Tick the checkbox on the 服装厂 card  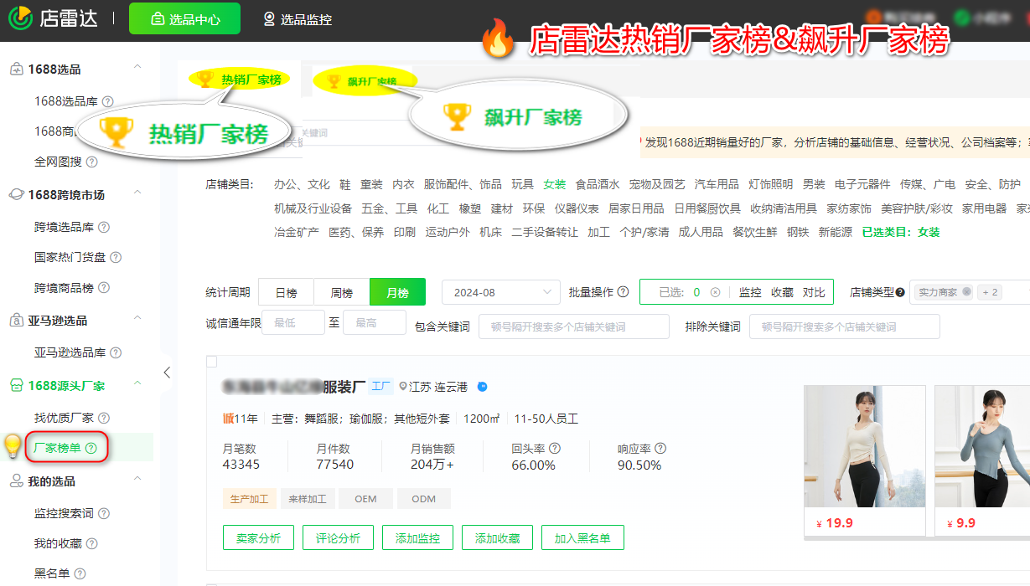pos(211,362)
